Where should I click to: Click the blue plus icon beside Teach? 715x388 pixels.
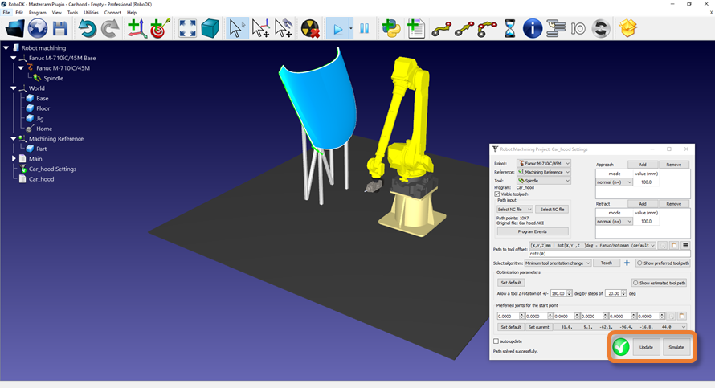[627, 263]
